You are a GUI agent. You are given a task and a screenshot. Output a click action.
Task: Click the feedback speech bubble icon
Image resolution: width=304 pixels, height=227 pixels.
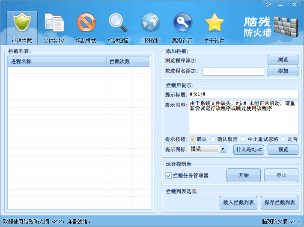pos(268,4)
